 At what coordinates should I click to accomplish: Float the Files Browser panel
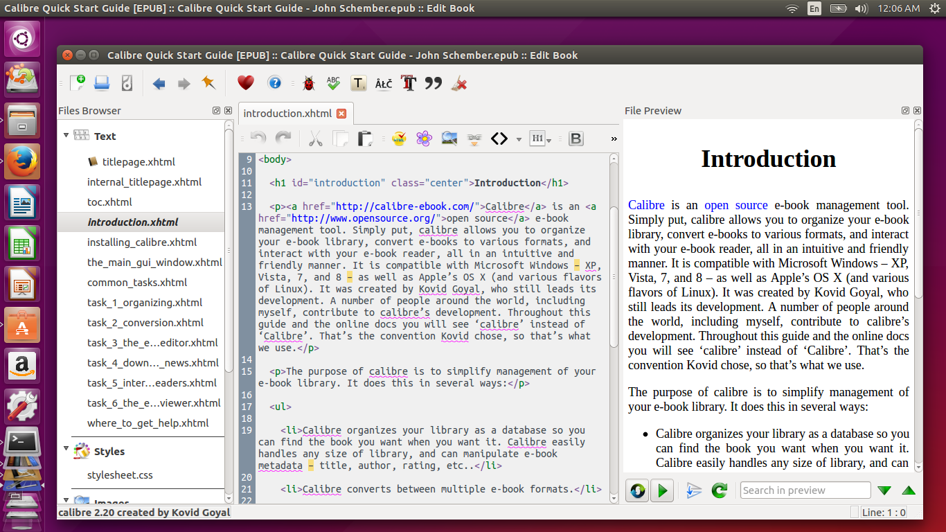click(216, 111)
